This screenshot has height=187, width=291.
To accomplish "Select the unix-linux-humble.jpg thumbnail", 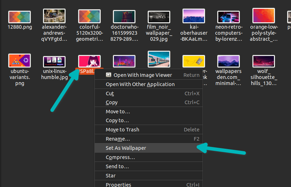I will tap(54, 62).
